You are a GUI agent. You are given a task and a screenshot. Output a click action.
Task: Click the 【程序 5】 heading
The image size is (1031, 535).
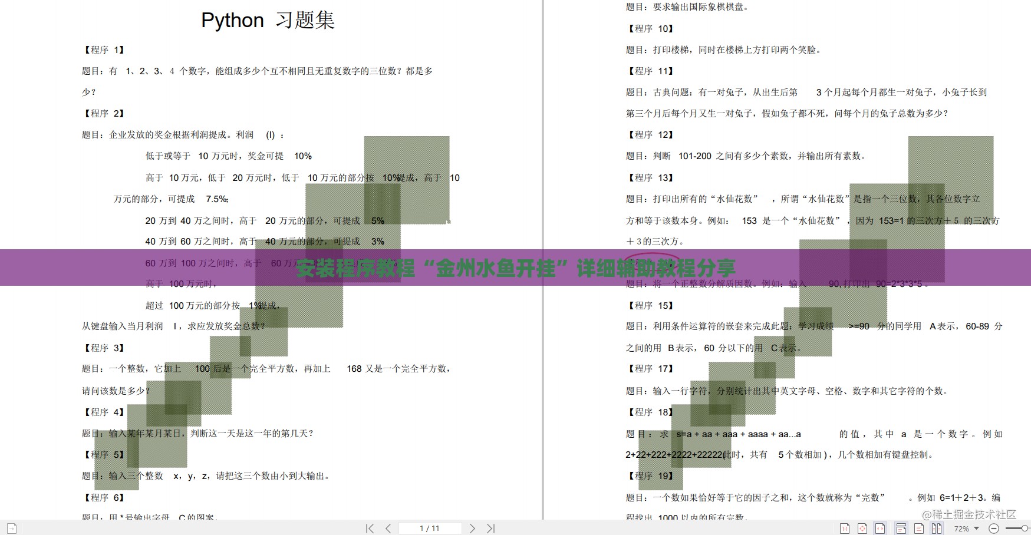coord(104,454)
